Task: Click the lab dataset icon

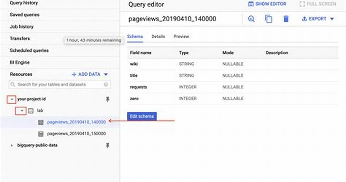Action: click(x=31, y=111)
